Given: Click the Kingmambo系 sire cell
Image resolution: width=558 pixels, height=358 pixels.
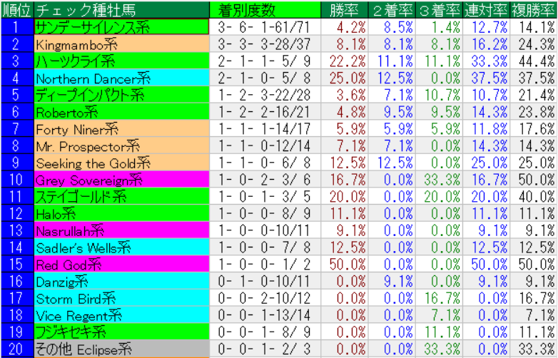Looking at the screenshot, I should point(121,44).
